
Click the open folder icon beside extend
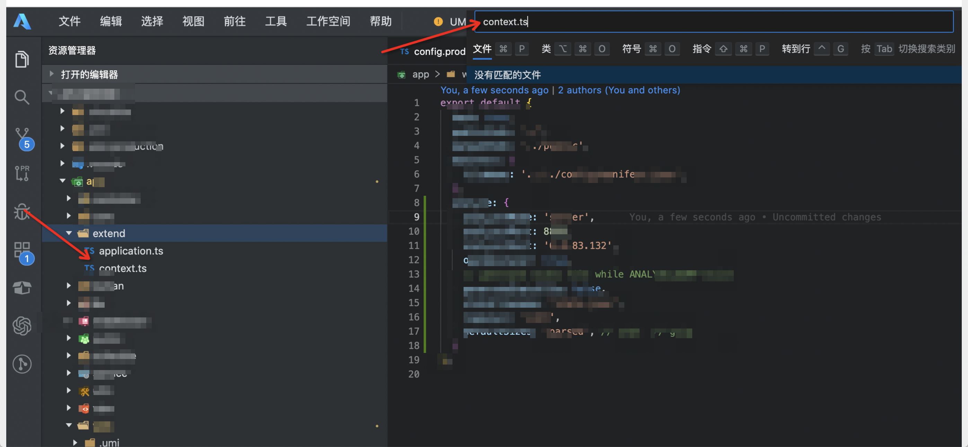coord(83,233)
